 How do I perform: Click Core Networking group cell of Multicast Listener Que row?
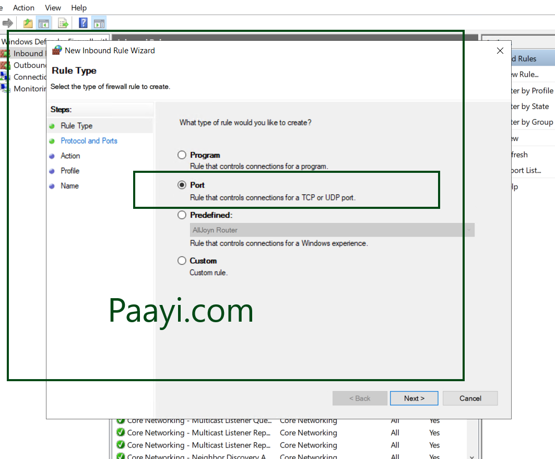tap(308, 421)
